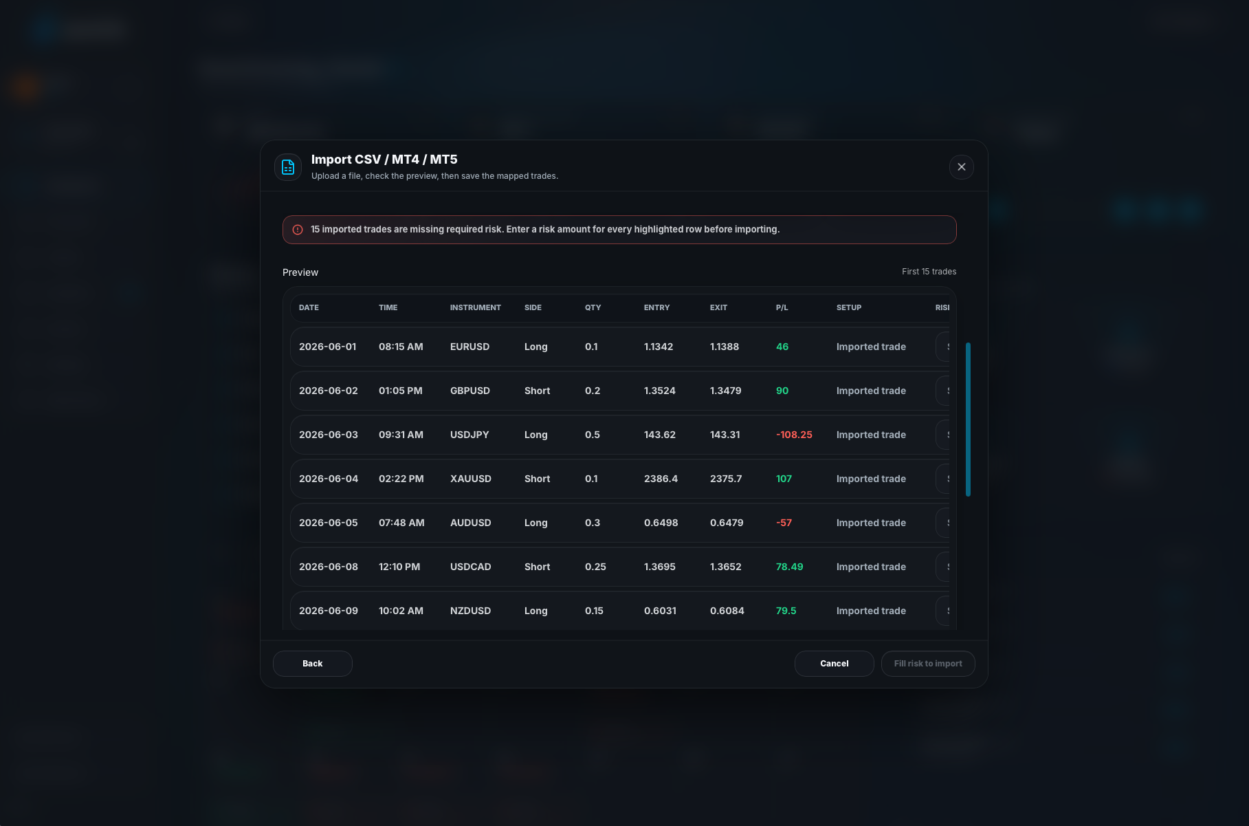Image resolution: width=1249 pixels, height=826 pixels.
Task: Click the QTY column header
Action: [x=593, y=307]
